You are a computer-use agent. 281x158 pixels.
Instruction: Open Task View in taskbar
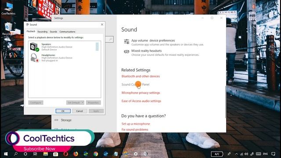[x=35, y=154]
